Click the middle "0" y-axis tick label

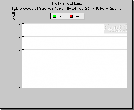pyautogui.click(x=19, y=75)
